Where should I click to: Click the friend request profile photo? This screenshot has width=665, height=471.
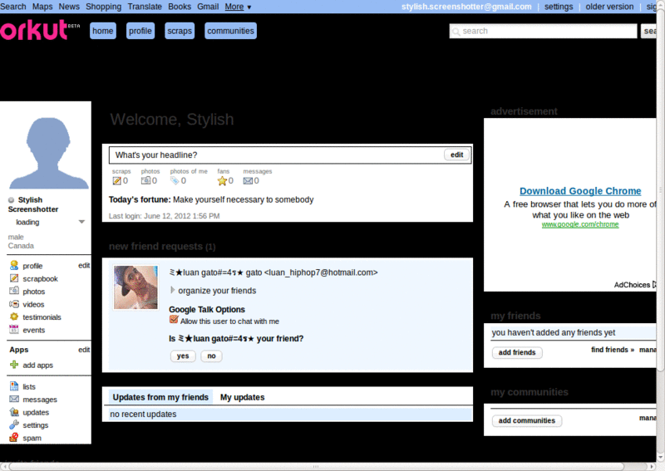coord(135,287)
